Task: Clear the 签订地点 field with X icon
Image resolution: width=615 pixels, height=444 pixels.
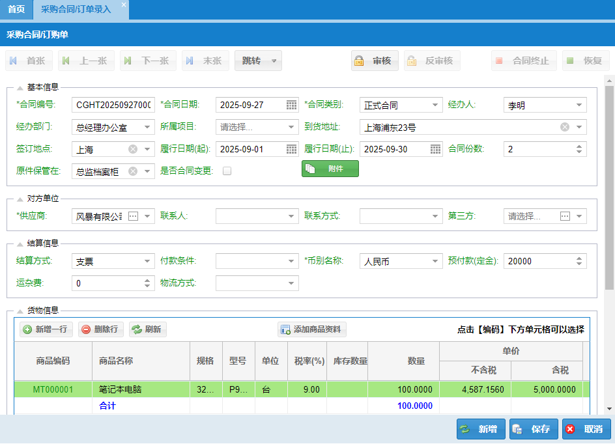Action: click(133, 149)
